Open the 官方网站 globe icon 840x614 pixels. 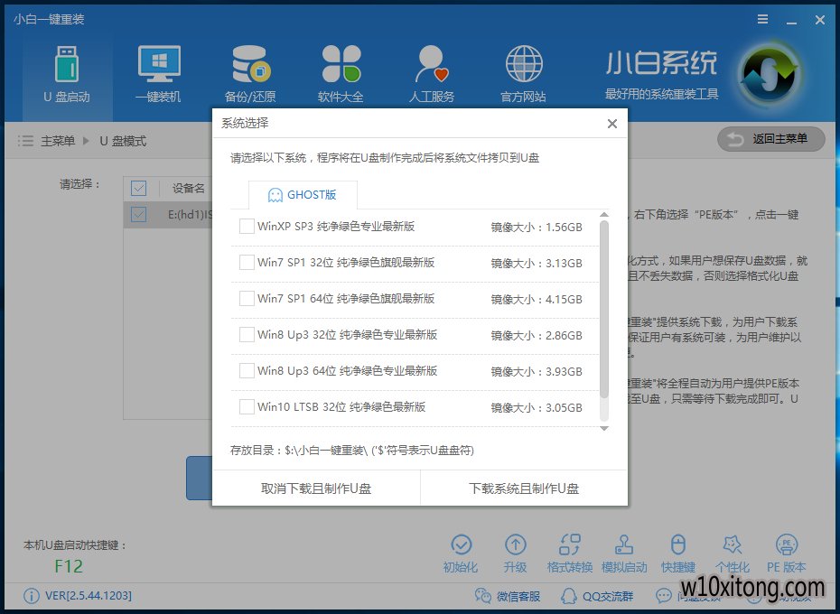point(524,64)
